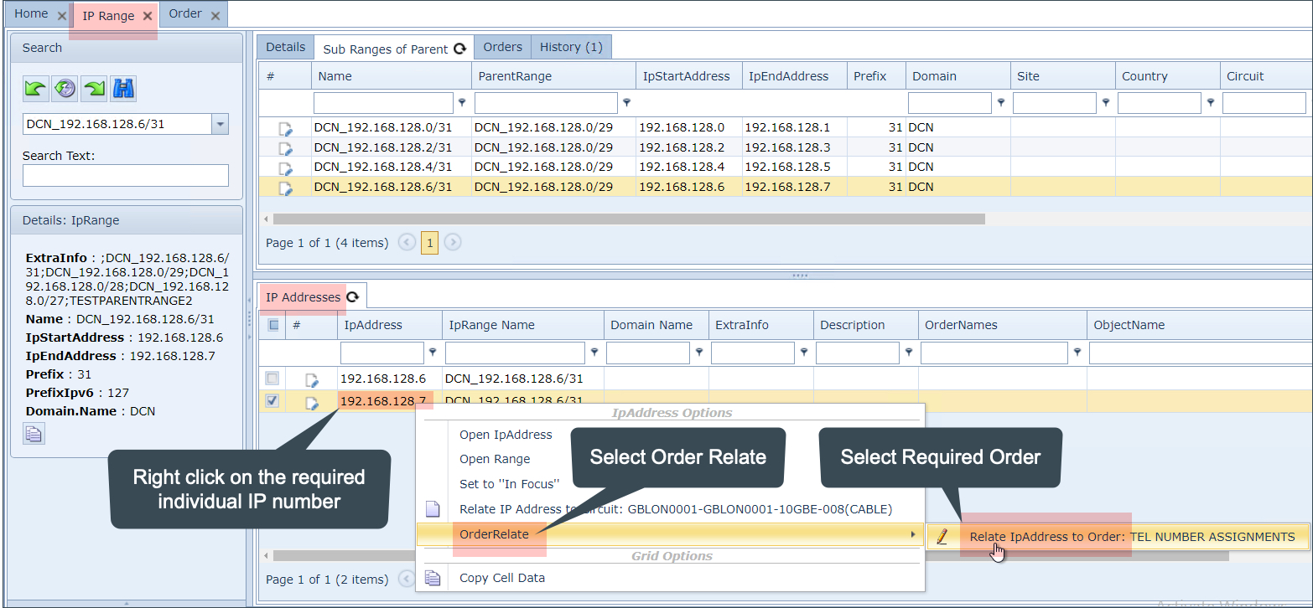Refresh the IP Addresses grid
This screenshot has height=608, width=1313.
[355, 296]
